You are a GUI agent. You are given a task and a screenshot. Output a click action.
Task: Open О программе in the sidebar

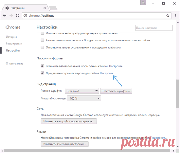click(14, 64)
